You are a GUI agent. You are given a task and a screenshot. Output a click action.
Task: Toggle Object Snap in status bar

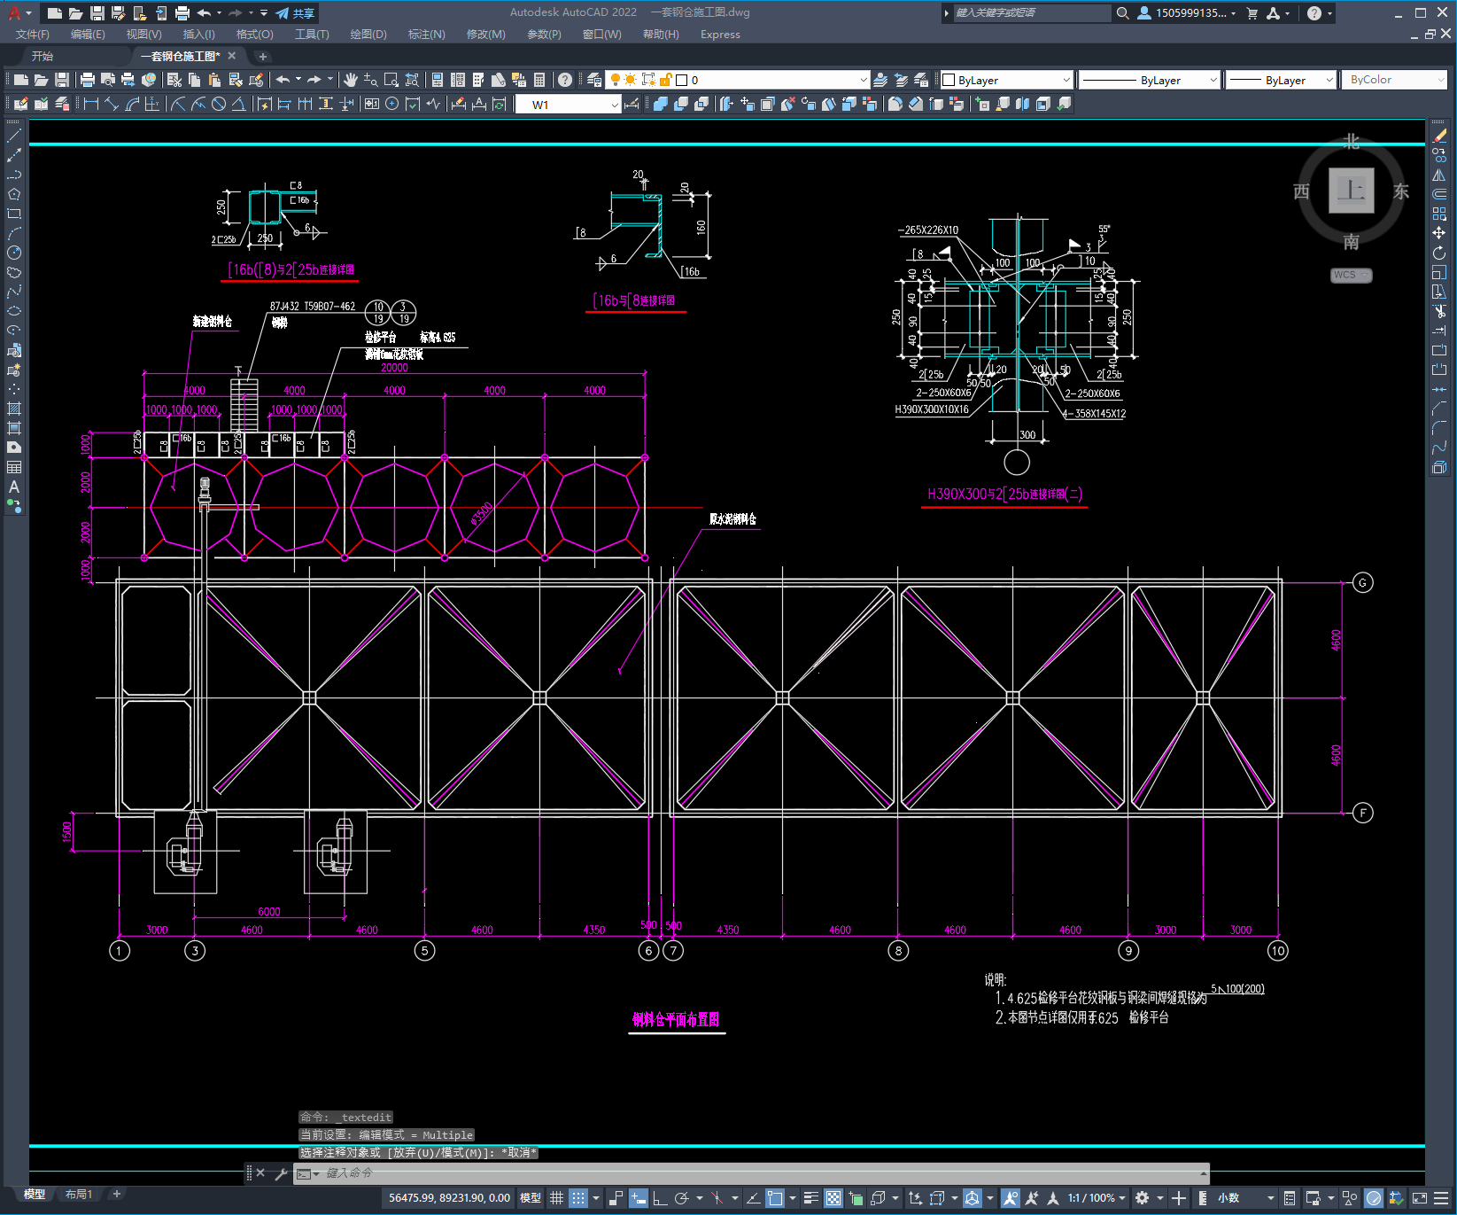pos(775,1198)
